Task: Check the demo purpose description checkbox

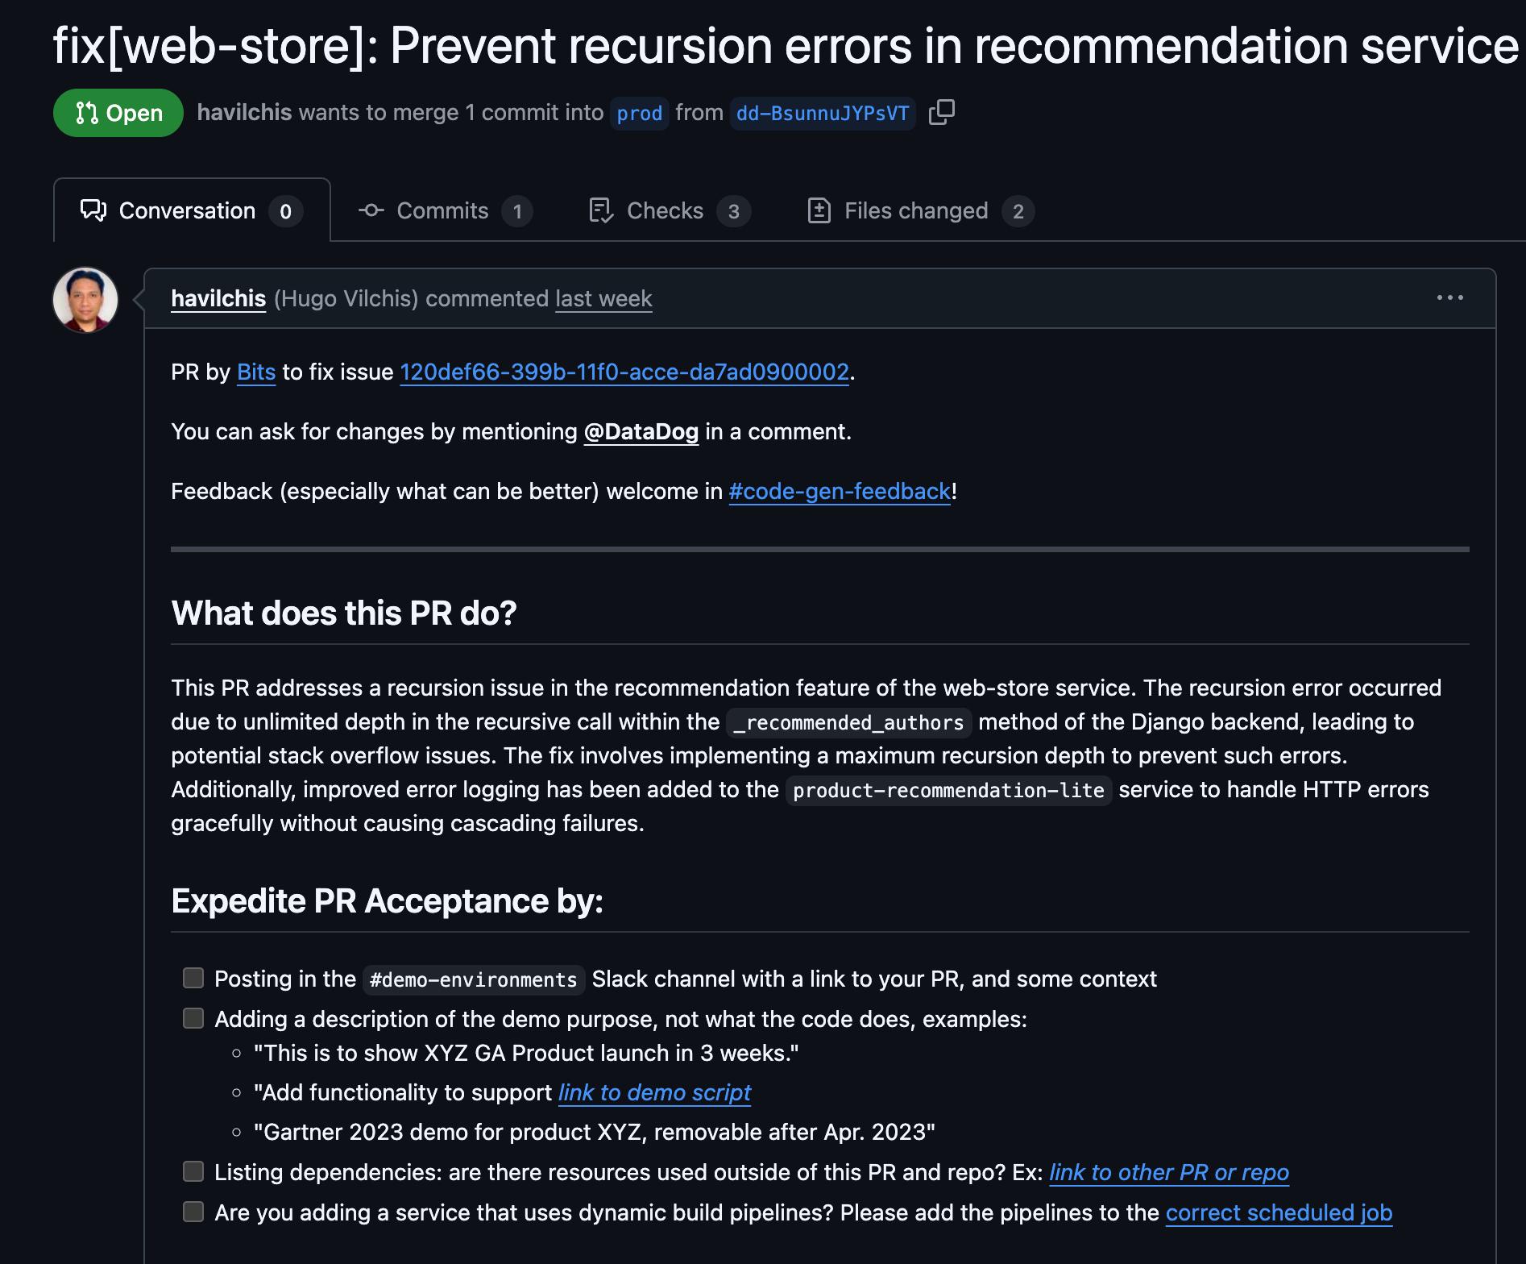Action: [x=193, y=1018]
